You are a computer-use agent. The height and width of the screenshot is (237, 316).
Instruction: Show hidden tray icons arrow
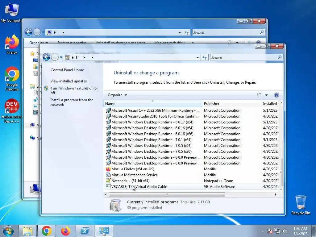(x=262, y=231)
